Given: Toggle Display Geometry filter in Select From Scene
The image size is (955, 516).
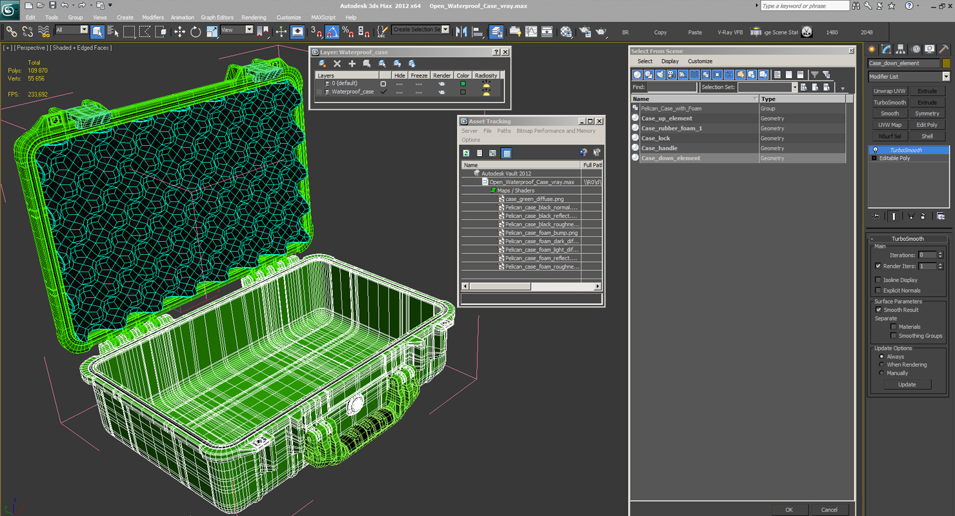Looking at the screenshot, I should pos(638,75).
